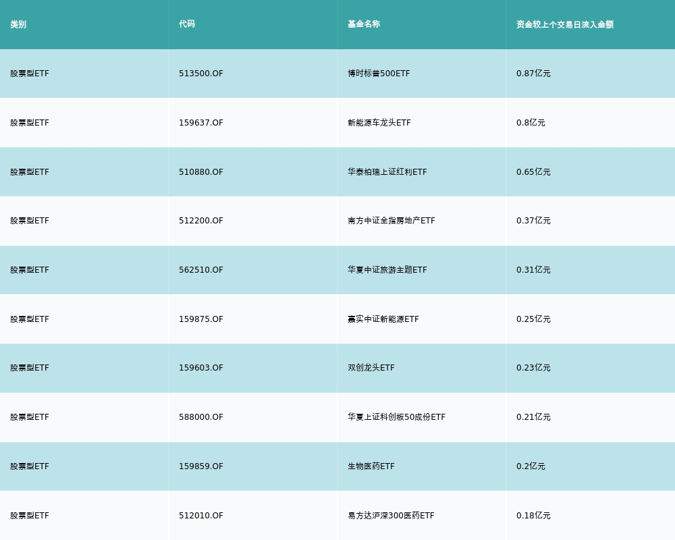Click 股票型ETF in the 159603.OF row

(x=30, y=368)
